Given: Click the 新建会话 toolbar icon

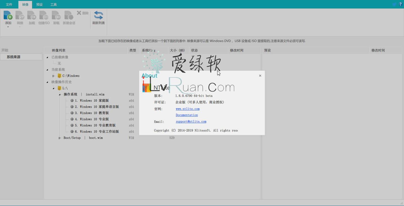Looking at the screenshot, I should [69, 15].
